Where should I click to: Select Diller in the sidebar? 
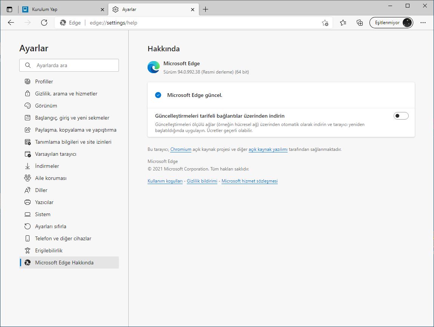41,190
